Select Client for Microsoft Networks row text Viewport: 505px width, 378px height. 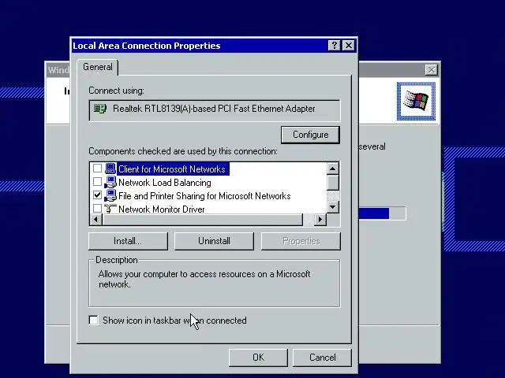172,169
